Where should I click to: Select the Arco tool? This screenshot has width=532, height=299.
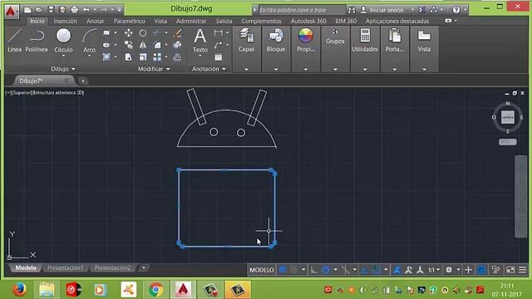(x=89, y=41)
